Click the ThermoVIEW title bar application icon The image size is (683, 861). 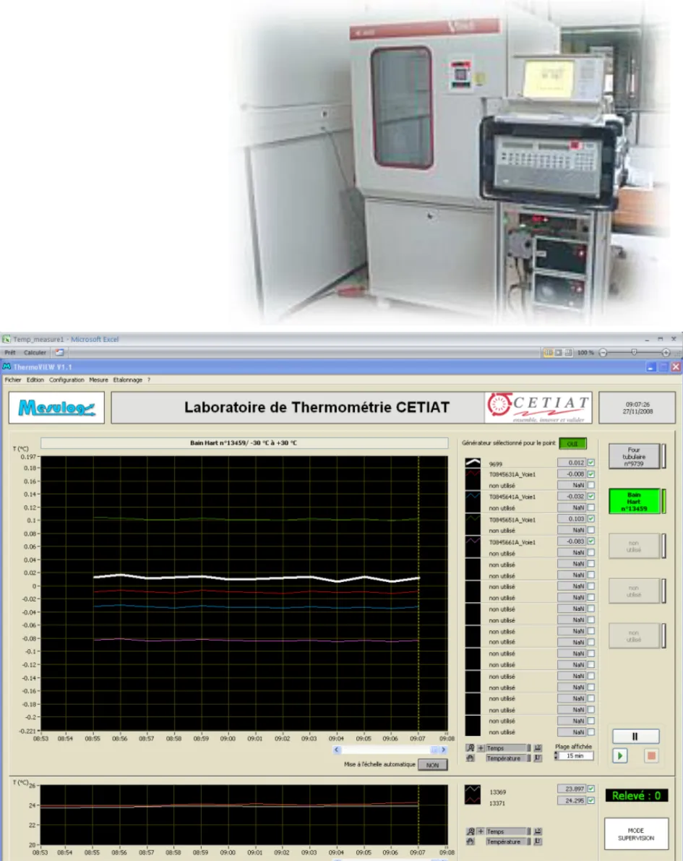tap(7, 367)
